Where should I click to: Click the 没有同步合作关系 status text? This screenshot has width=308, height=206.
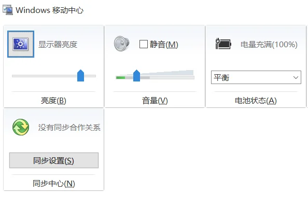69,127
